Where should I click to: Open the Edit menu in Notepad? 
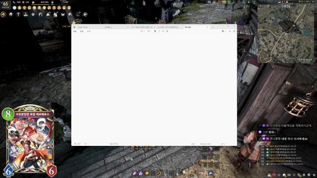[x=82, y=32]
